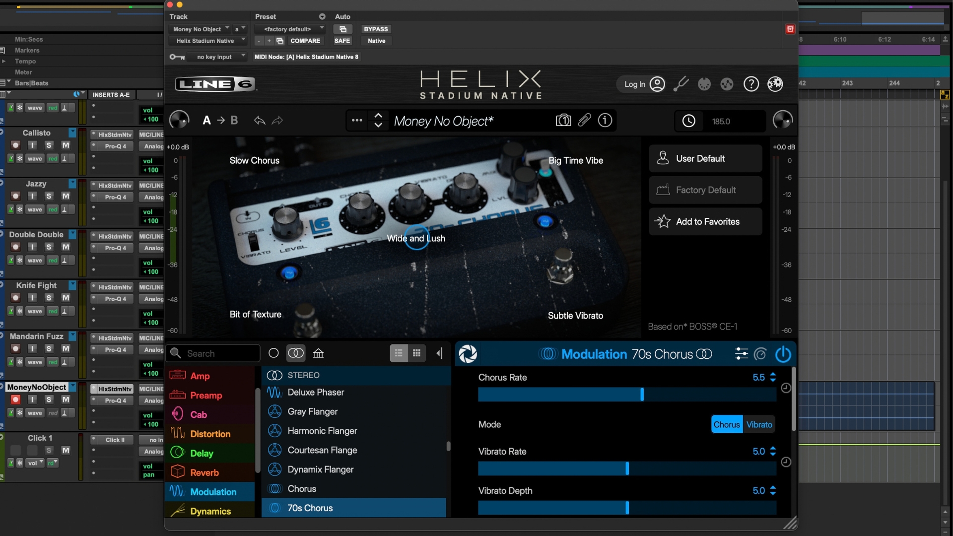Open the Money No Object track selector dropdown

[201, 29]
